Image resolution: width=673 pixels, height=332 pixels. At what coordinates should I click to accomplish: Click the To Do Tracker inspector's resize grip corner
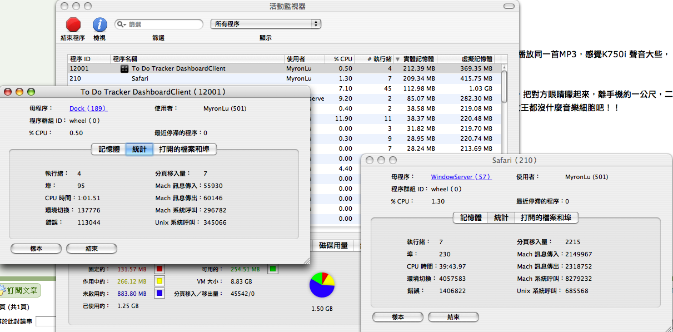[x=306, y=260]
